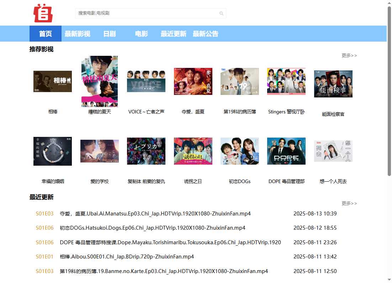The image size is (392, 283).
Task: Open the 糟糕的夏天 poster thumbnail
Action: pyautogui.click(x=99, y=81)
